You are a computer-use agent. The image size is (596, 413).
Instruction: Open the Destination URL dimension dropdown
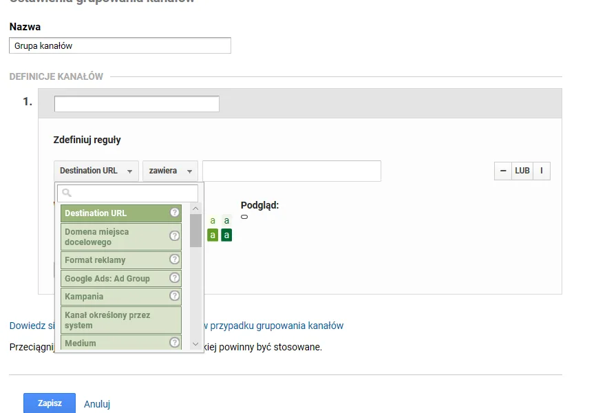[96, 171]
